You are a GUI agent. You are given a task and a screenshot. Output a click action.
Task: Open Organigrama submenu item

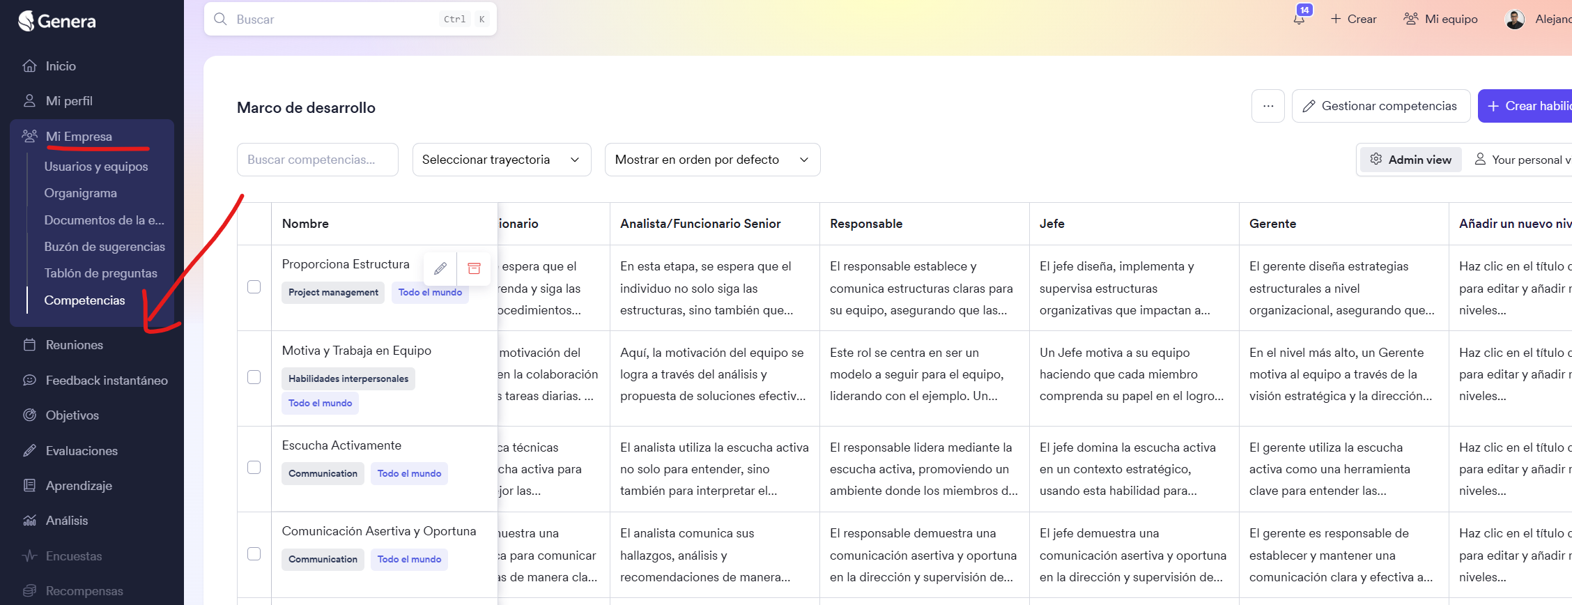[81, 193]
